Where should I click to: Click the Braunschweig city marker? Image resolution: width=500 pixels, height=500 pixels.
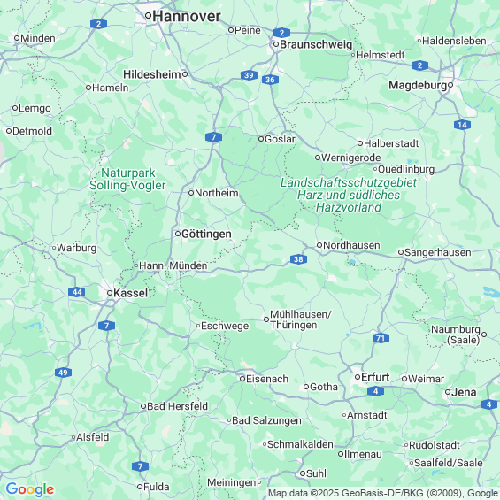click(276, 44)
